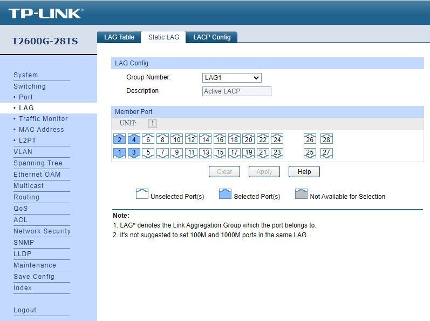Go to Port submenu
The width and height of the screenshot is (430, 321).
26,97
